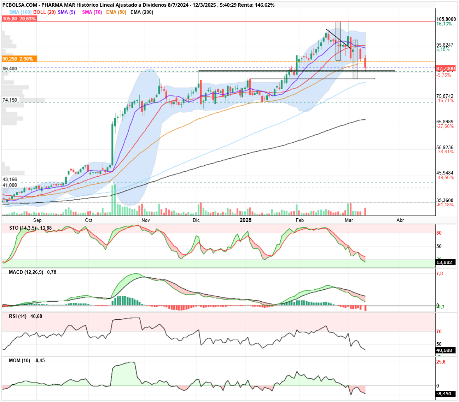This screenshot has width=459, height=402.
Task: Click the STO (14,3,5) indicator label
Action: click(23, 228)
